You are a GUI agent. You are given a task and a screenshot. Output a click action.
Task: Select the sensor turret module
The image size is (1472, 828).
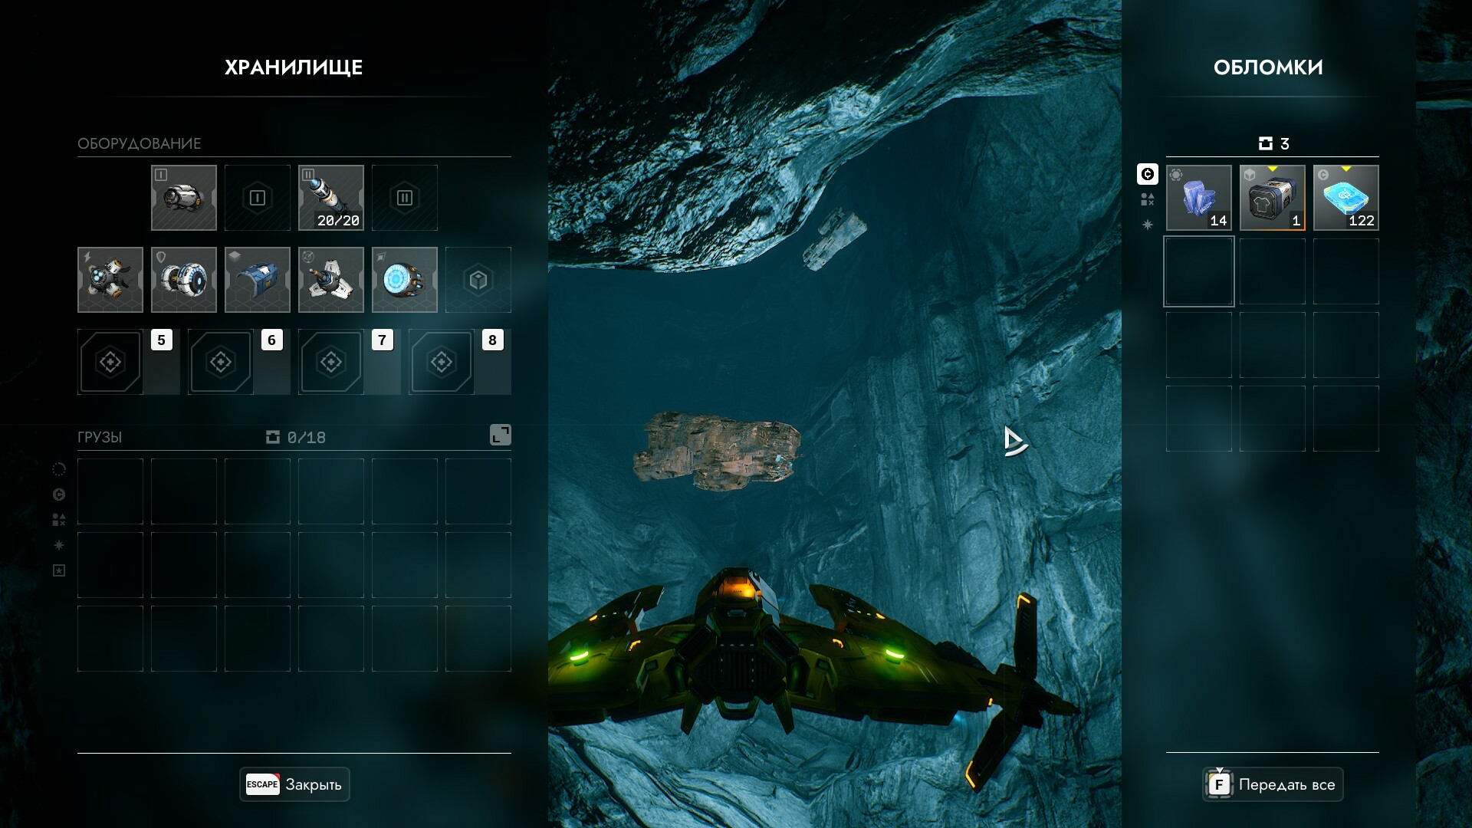pyautogui.click(x=331, y=280)
